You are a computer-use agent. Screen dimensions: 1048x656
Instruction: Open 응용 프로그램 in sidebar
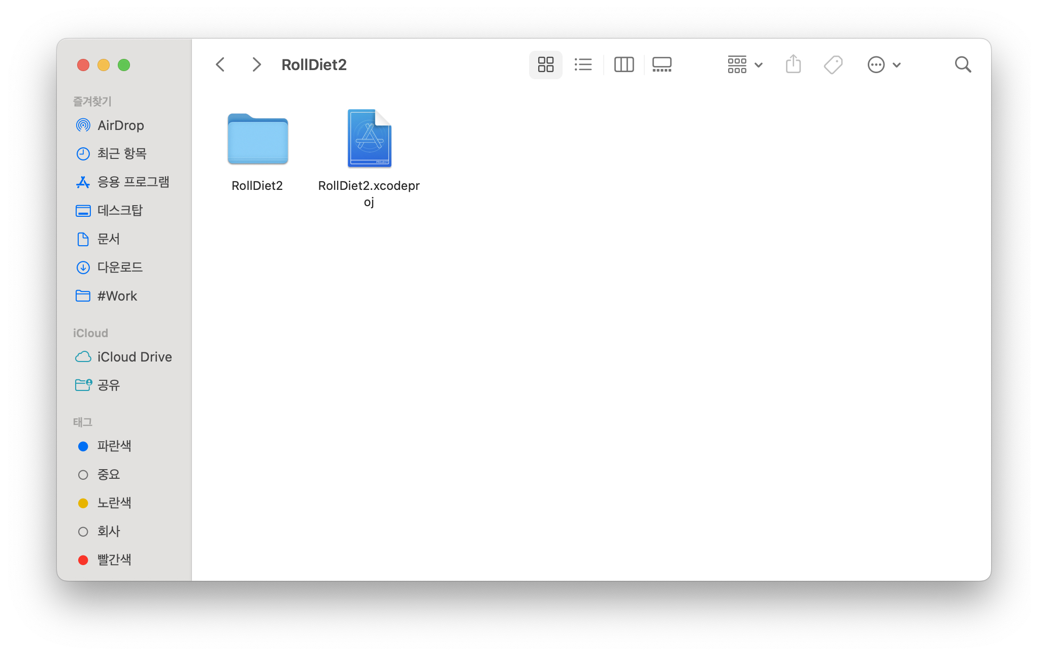(124, 182)
